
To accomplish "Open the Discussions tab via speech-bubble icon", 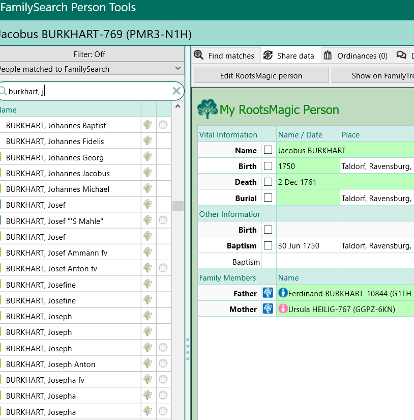I will coord(401,55).
